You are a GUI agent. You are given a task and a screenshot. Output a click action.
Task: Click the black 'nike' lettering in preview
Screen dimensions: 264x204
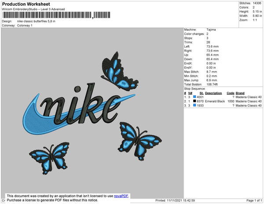81,104
